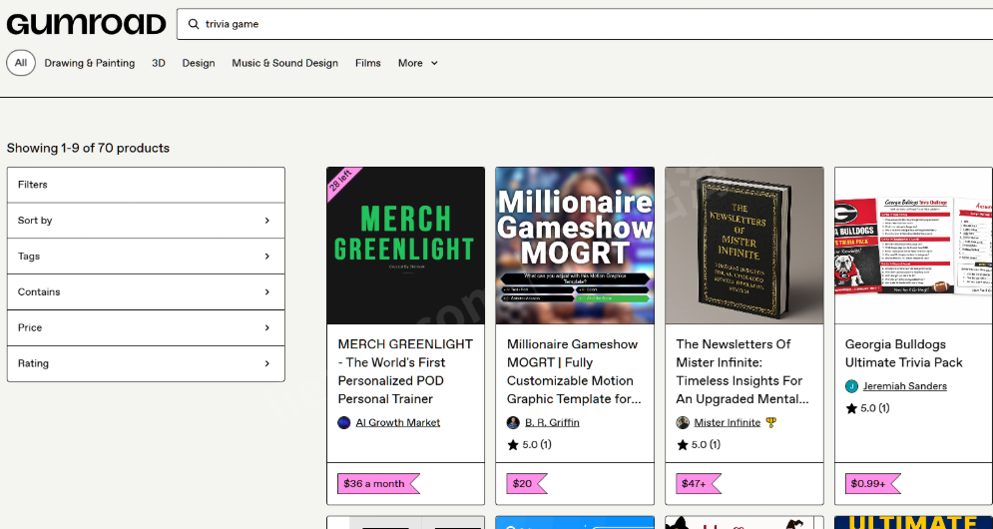Viewport: 993px width, 529px height.
Task: Open Drawing & Painting category
Action: tap(89, 63)
